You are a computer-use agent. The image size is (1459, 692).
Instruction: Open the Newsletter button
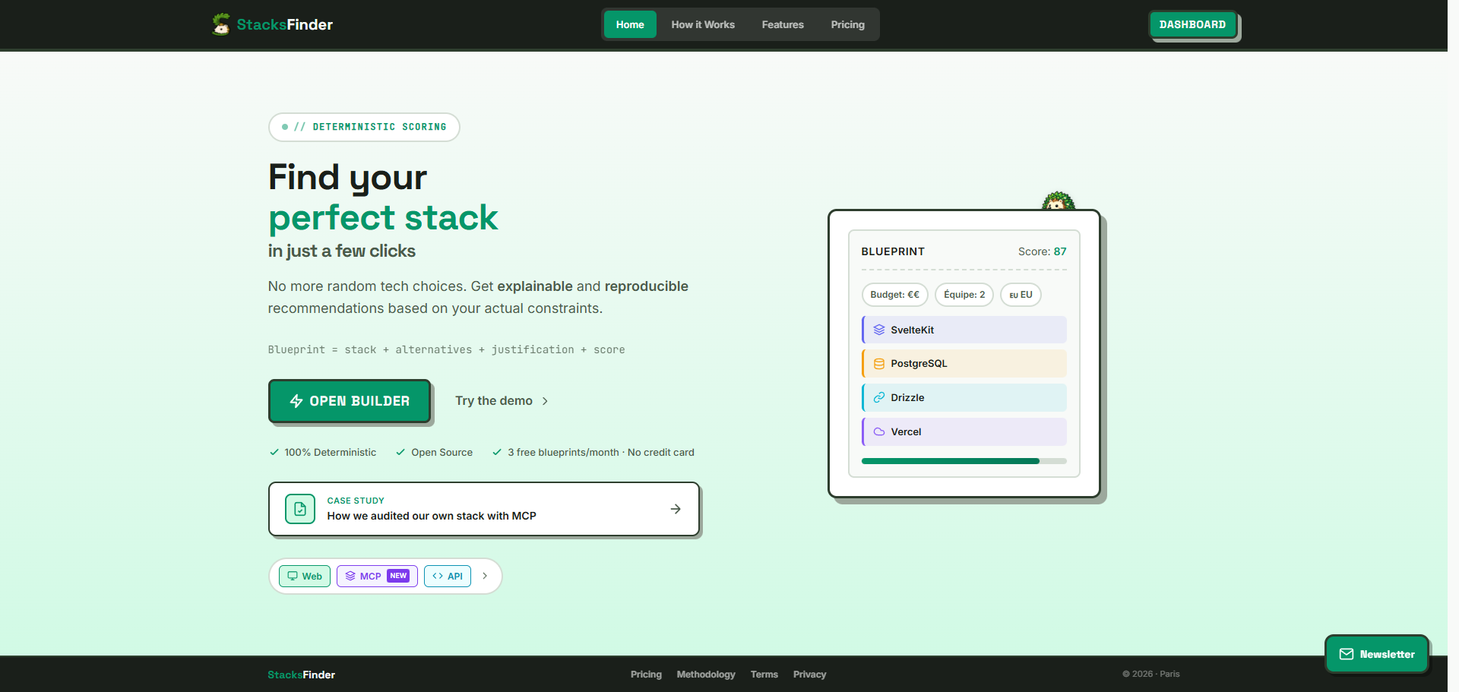click(x=1376, y=654)
